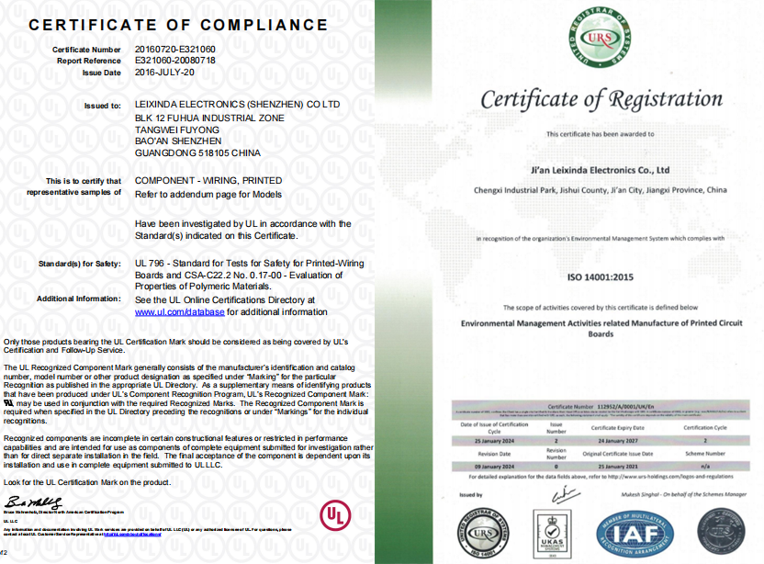This screenshot has width=764, height=564.
Task: Click the handwritten signature on UL certificate
Action: (33, 502)
